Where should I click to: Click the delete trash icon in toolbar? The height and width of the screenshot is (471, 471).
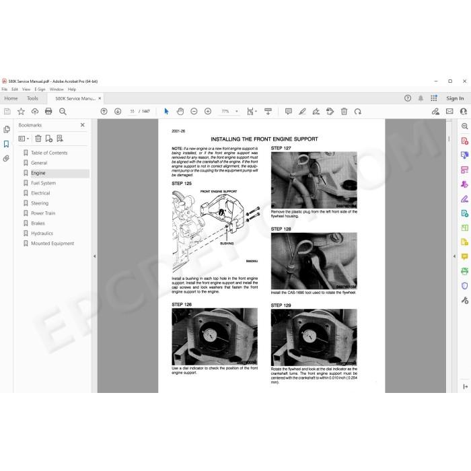tap(345, 112)
